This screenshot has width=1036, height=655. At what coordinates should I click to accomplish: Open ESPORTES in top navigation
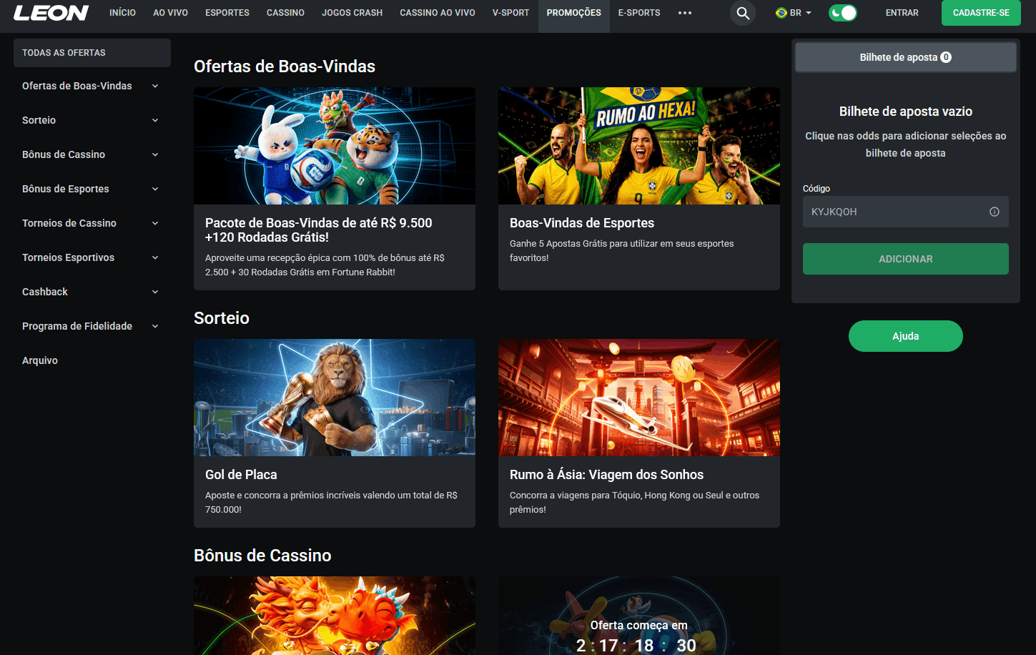pos(227,13)
